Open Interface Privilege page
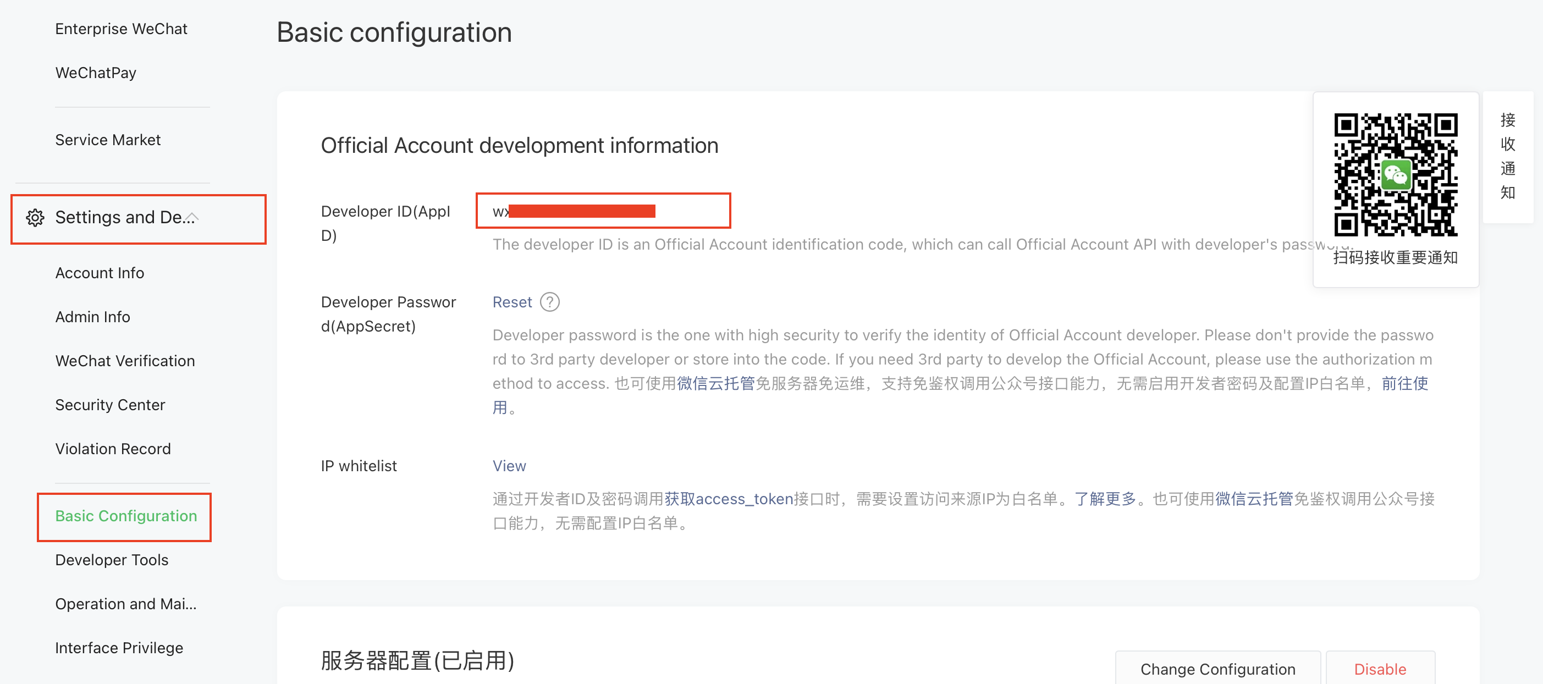Screen dimensions: 1543x684 [119, 648]
